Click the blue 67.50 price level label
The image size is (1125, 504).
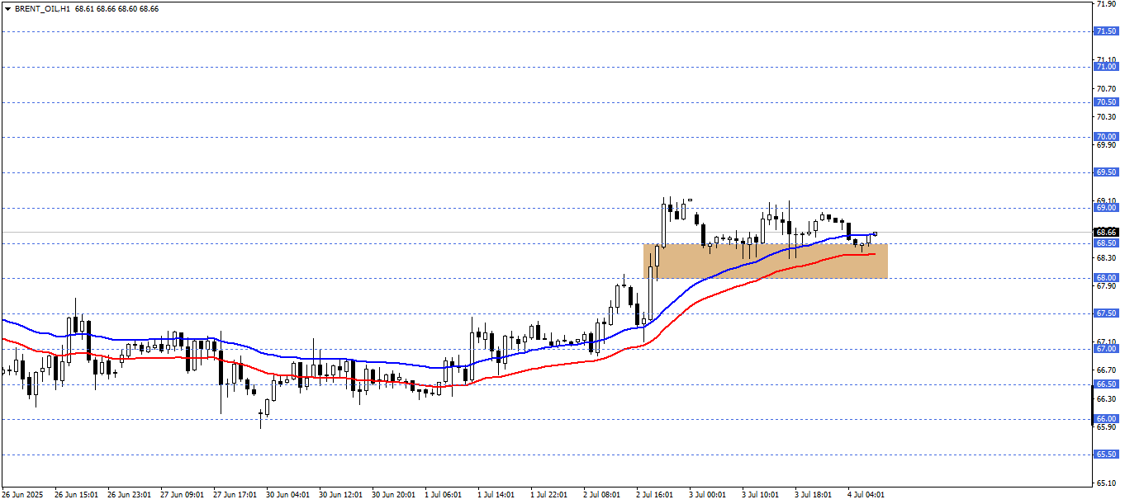(1106, 313)
